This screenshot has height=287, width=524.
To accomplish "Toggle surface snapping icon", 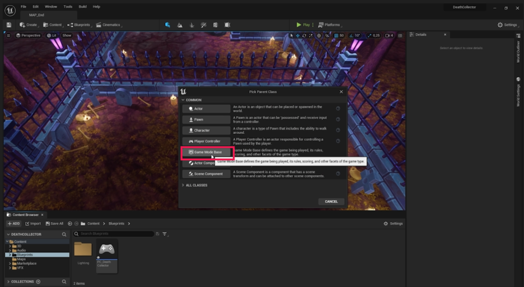I will 327,35.
